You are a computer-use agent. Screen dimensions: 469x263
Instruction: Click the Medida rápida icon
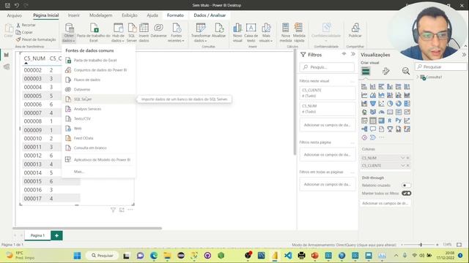[299, 33]
